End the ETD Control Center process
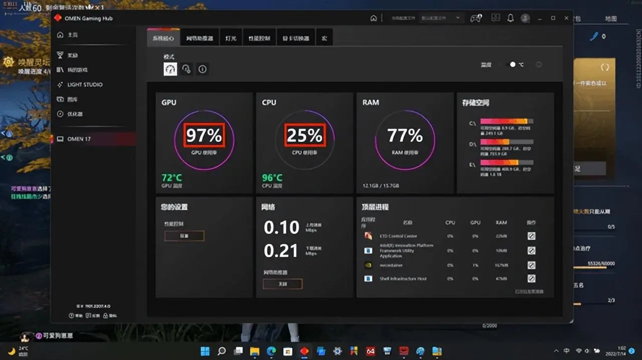The image size is (642, 360). pyautogui.click(x=531, y=236)
